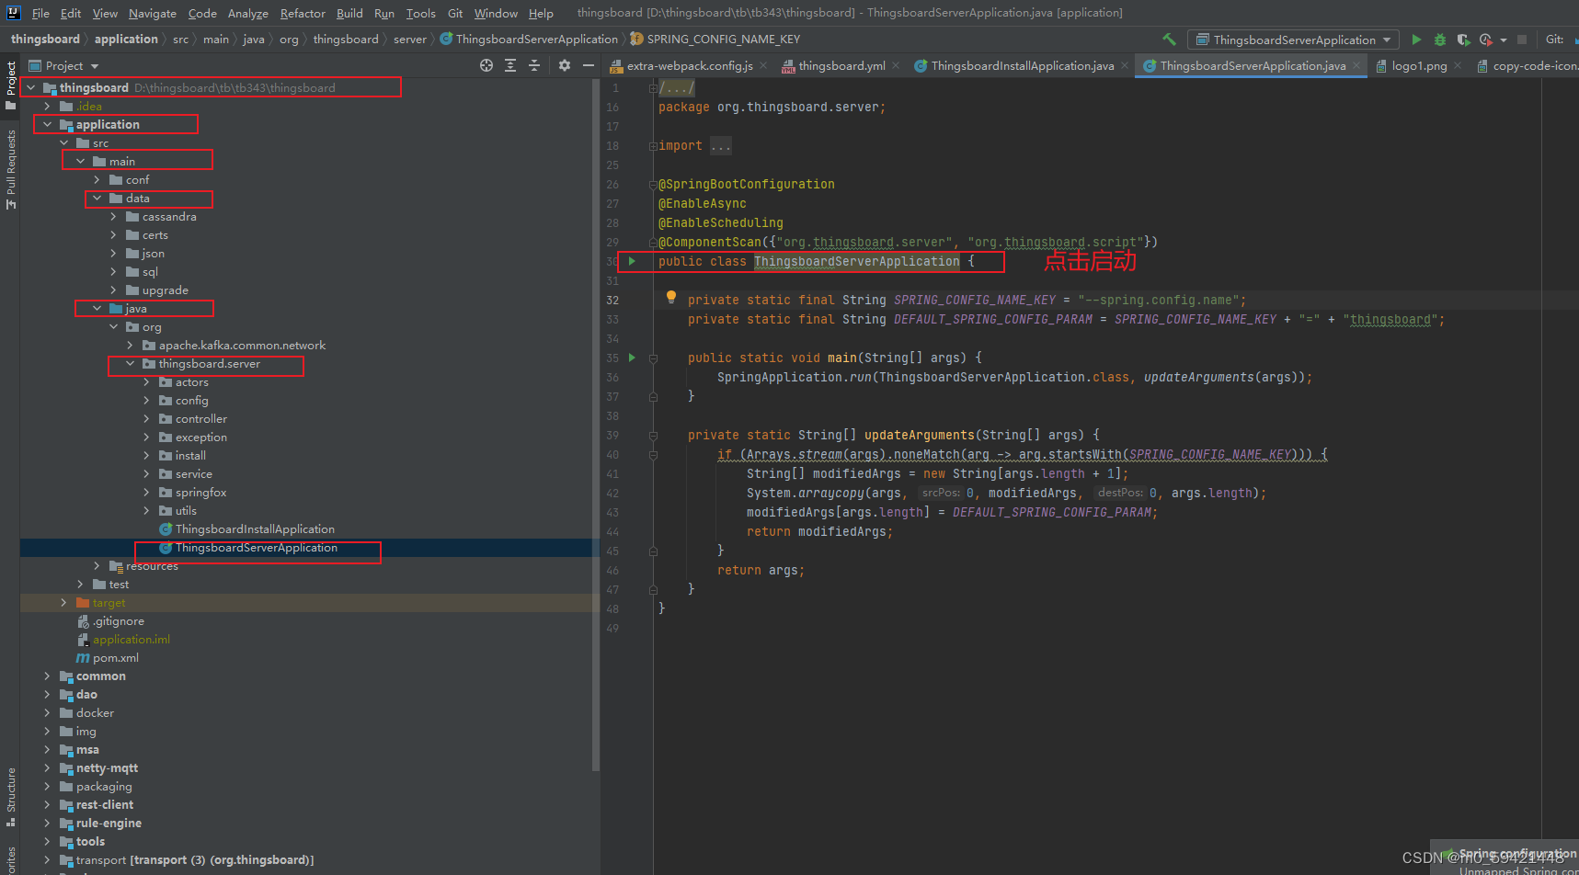Expand the rule-engine module
1579x875 pixels.
point(47,823)
